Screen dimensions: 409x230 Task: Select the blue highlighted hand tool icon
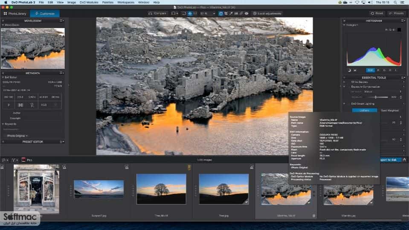221,13
